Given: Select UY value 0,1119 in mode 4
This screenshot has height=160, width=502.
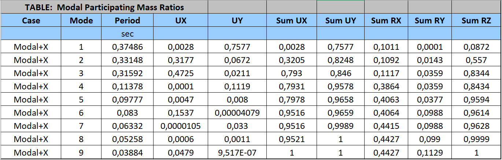Looking at the screenshot, I should point(237,86).
